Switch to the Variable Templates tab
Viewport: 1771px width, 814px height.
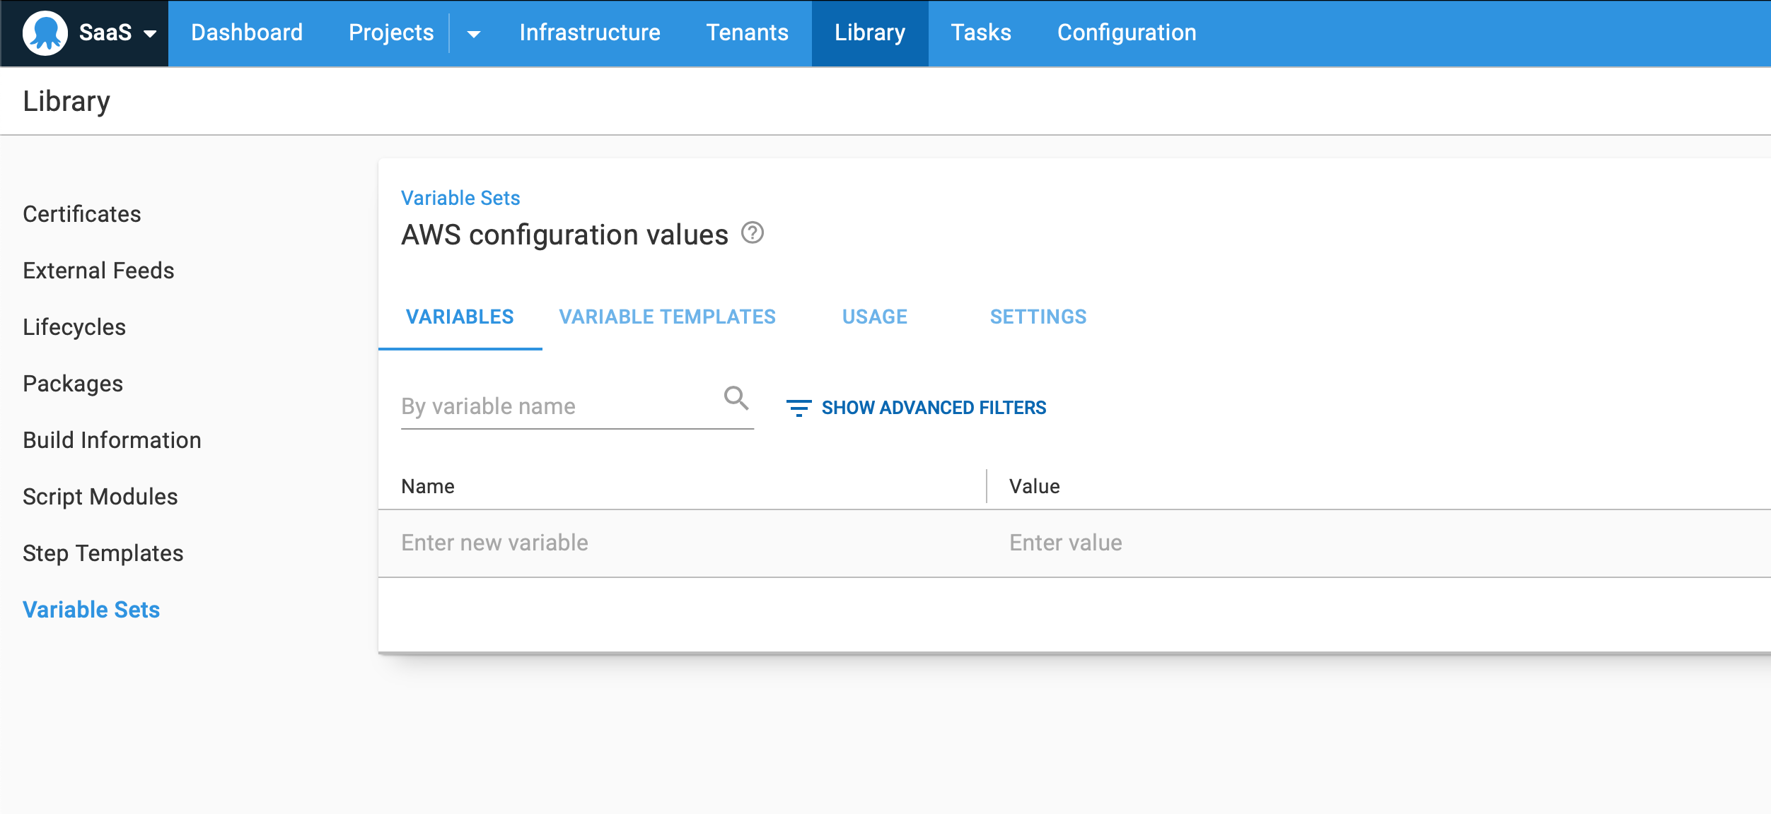(667, 317)
